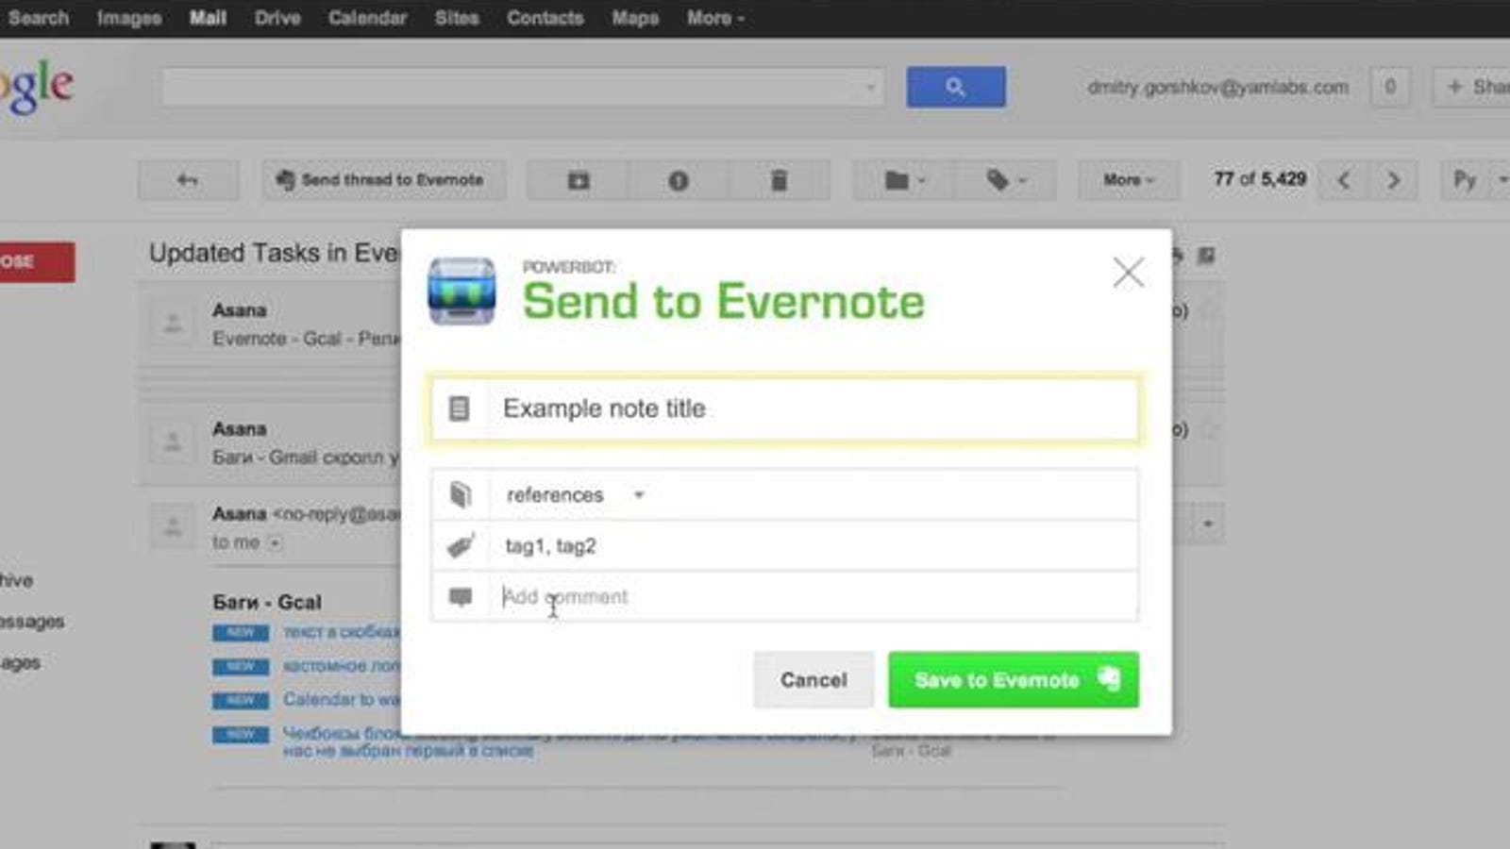Open 'Drive' in the Google bar
1510x849 pixels.
(277, 18)
